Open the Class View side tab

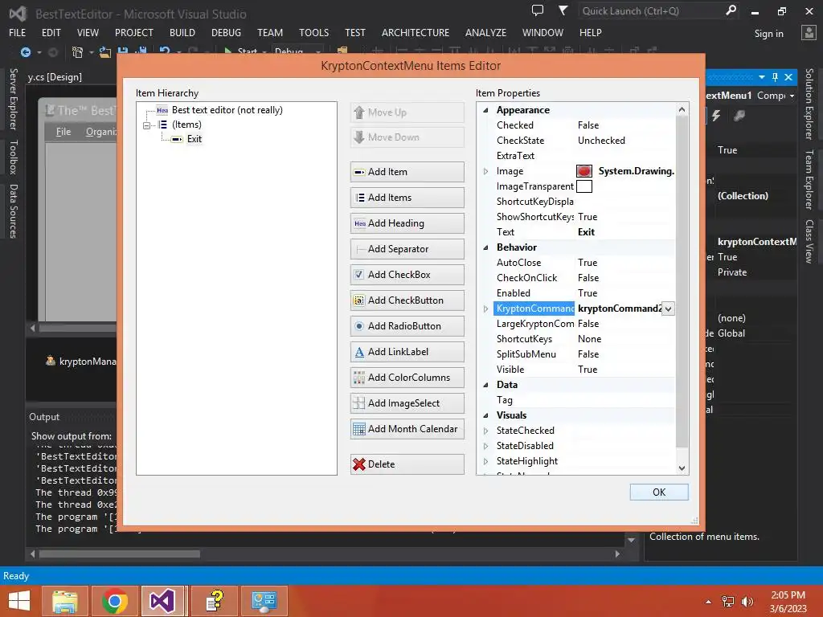[x=809, y=241]
